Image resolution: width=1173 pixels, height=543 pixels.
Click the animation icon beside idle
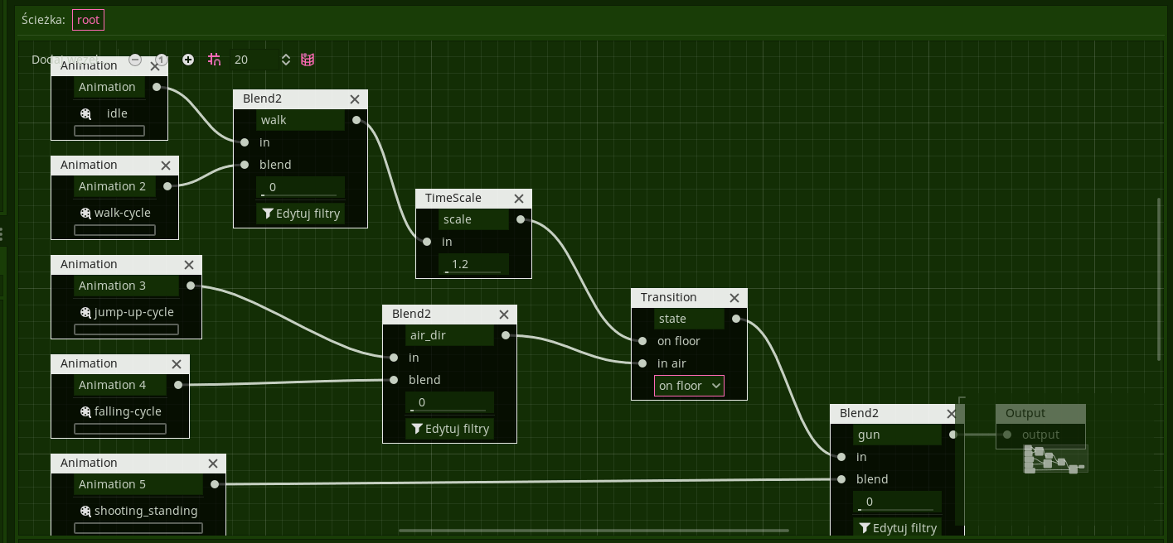(85, 113)
